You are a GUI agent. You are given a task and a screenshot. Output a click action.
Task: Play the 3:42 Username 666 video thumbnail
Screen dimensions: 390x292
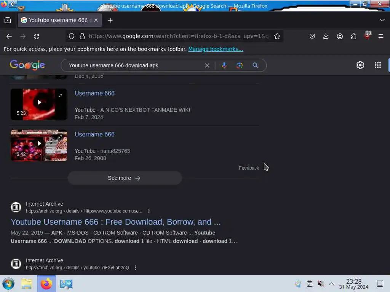pyautogui.click(x=39, y=146)
